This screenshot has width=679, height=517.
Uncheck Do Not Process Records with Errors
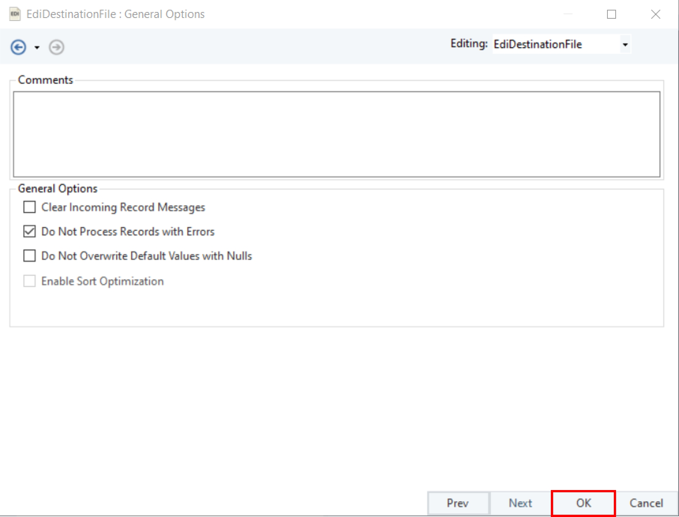30,232
